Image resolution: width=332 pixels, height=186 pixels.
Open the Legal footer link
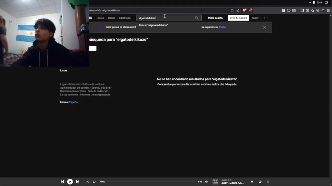coord(63,84)
